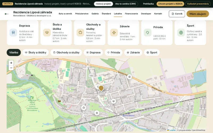Filter map by Zdravie
Viewport: 213px width, 133px height.
pyautogui.click(x=133, y=52)
